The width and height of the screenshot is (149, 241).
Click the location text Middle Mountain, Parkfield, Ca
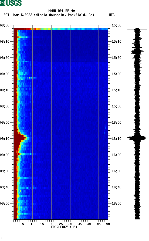click(64, 15)
